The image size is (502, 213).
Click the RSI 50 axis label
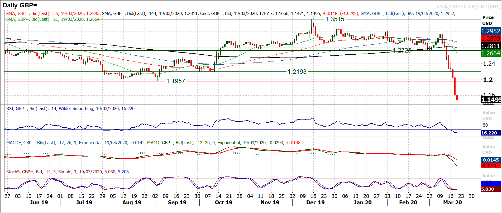(485, 125)
